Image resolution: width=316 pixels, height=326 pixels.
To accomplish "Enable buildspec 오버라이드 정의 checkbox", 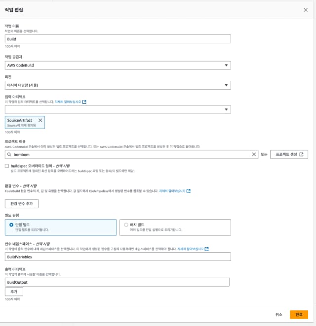I will (x=7, y=166).
